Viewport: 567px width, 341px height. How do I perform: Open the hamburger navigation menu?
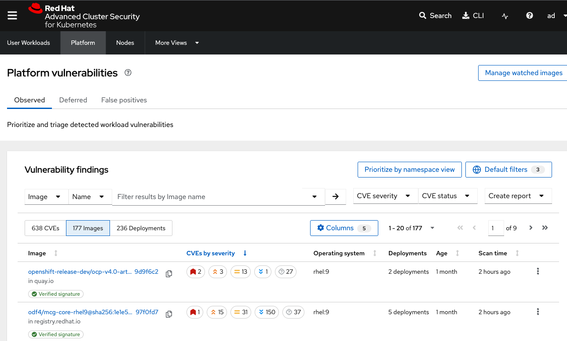tap(12, 15)
